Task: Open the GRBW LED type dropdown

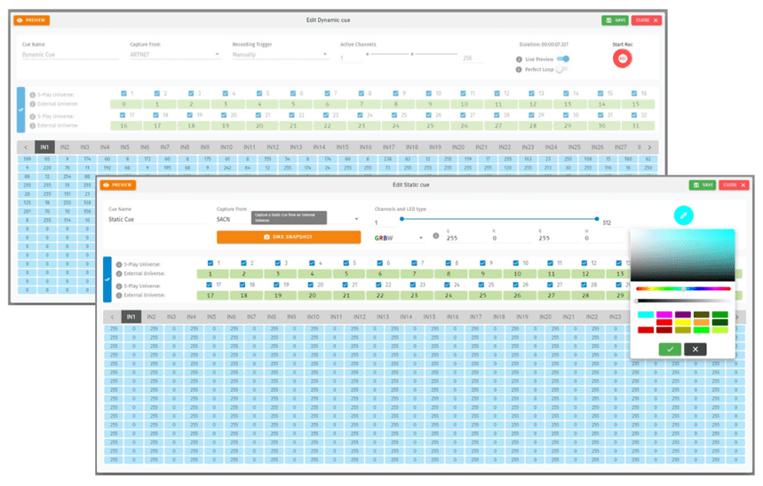Action: coord(399,239)
